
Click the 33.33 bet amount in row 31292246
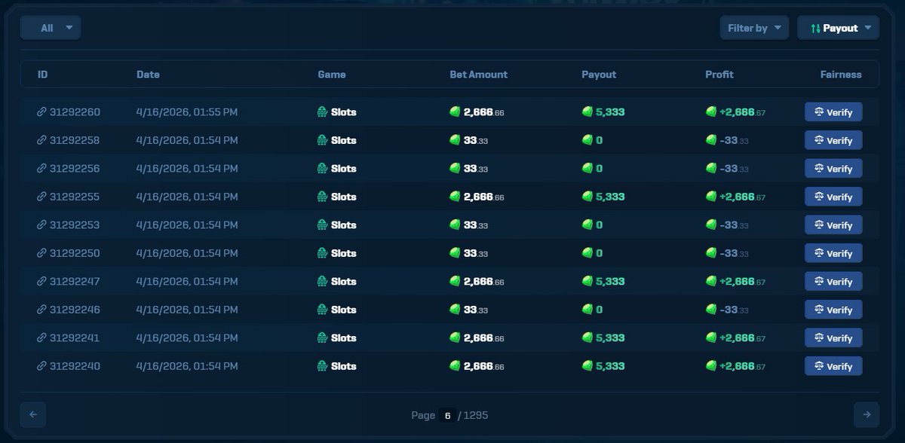tap(476, 310)
